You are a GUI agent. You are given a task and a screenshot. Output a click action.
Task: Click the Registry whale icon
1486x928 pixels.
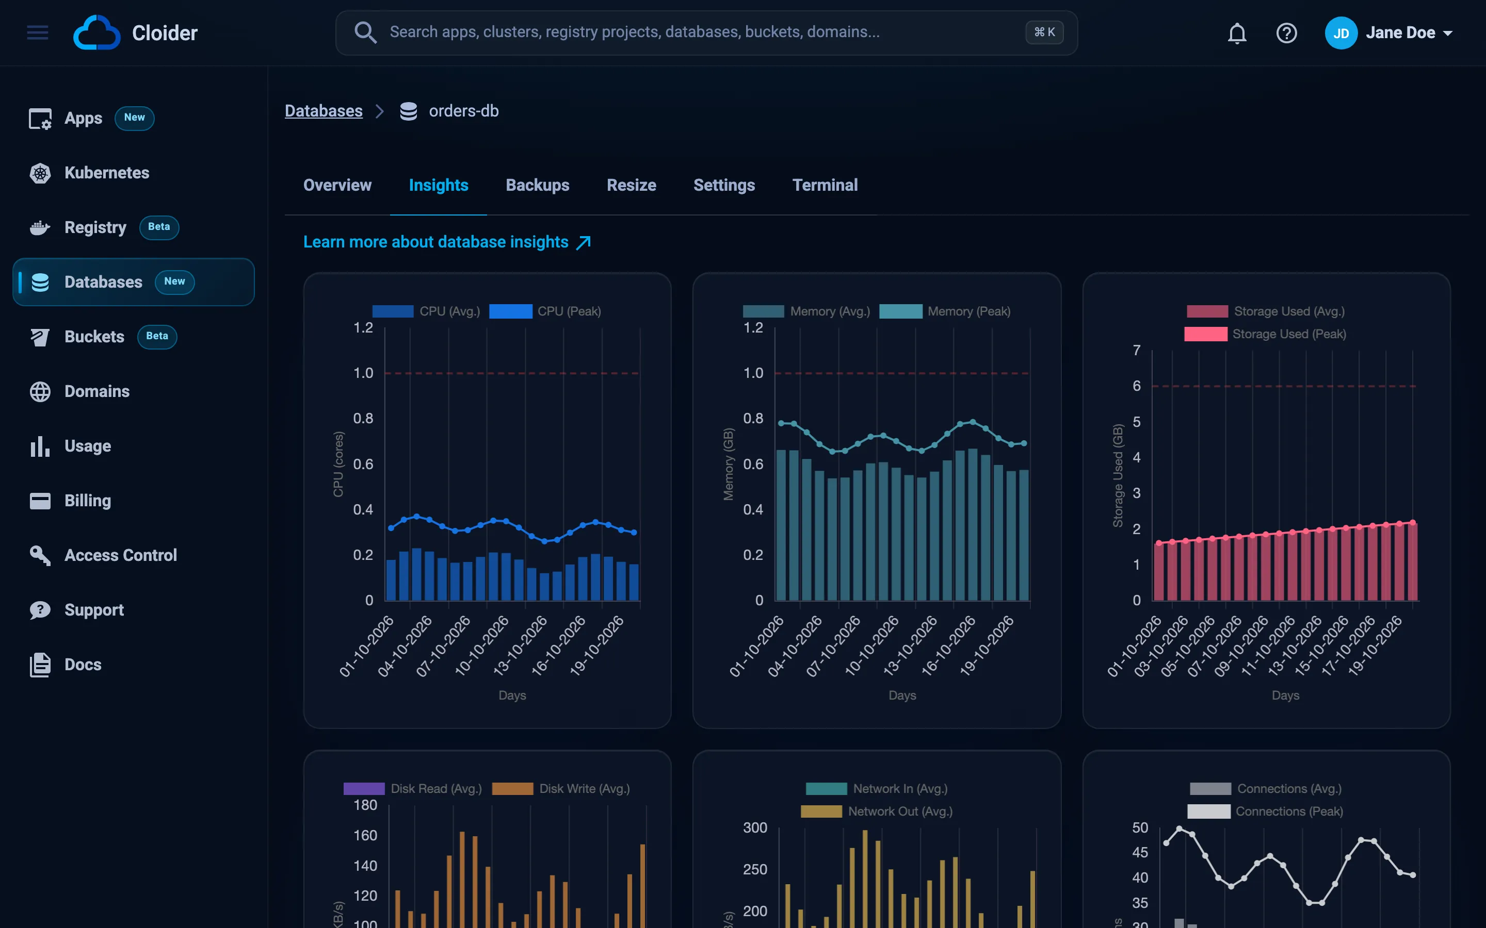pos(41,228)
